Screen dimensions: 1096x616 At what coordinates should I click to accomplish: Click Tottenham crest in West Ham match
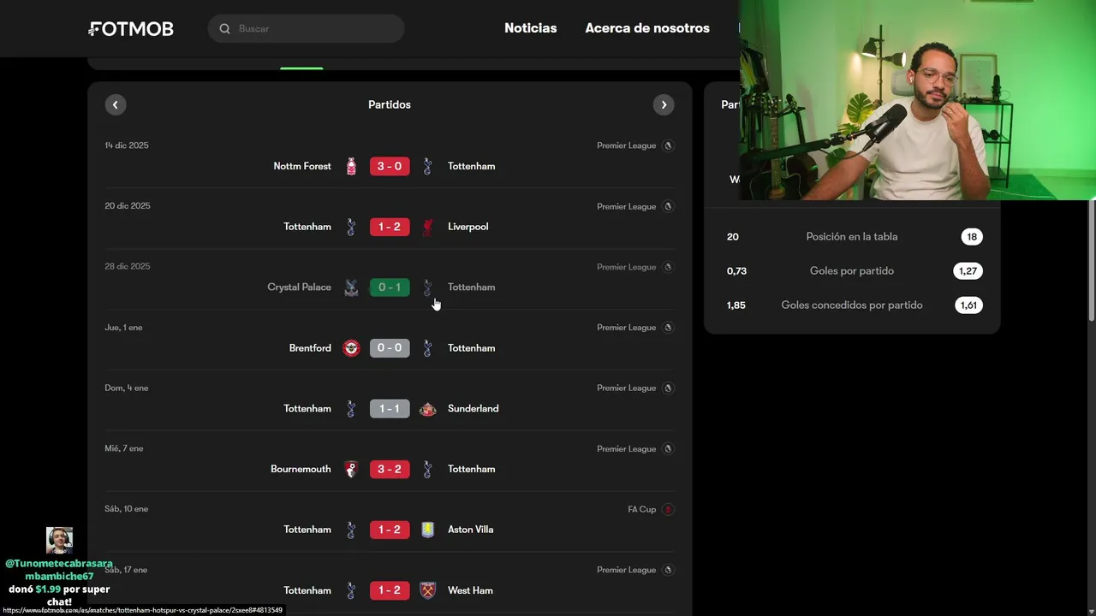click(351, 590)
